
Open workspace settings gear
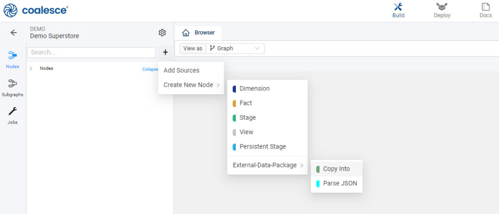162,33
